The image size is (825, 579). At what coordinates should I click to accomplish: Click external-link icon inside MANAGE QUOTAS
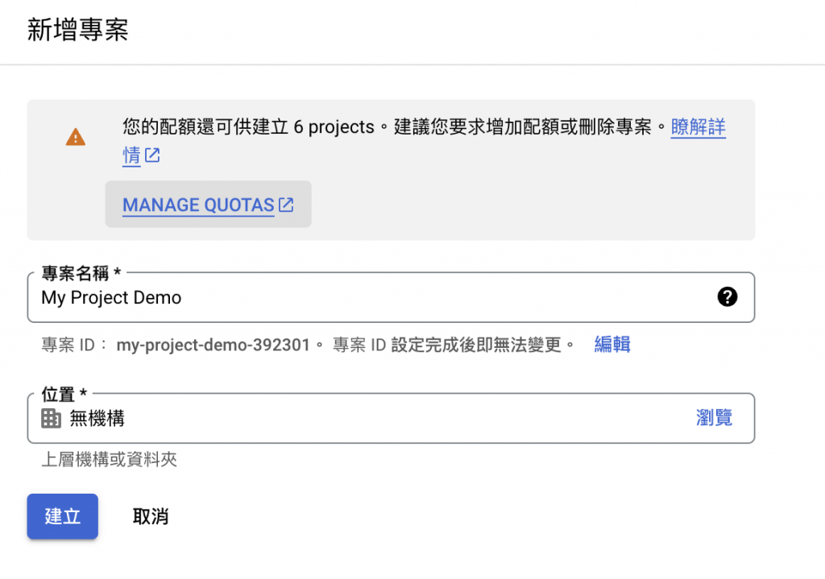click(x=286, y=205)
